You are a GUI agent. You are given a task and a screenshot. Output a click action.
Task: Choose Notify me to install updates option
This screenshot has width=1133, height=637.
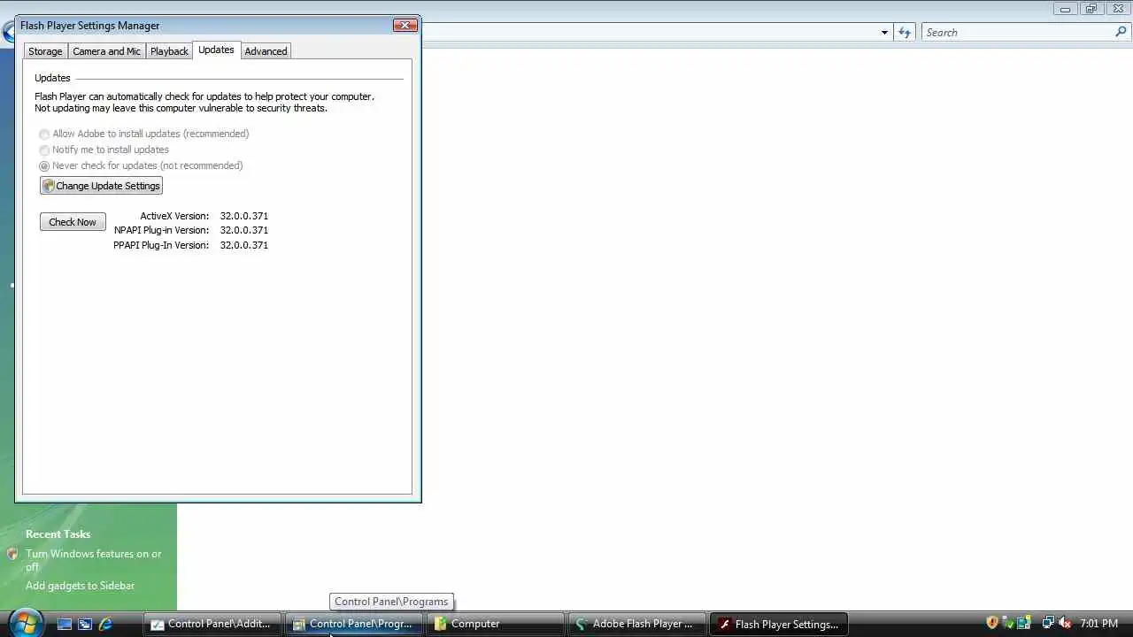44,150
